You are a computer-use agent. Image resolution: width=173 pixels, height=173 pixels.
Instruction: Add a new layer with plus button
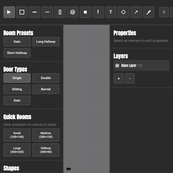(x=119, y=78)
